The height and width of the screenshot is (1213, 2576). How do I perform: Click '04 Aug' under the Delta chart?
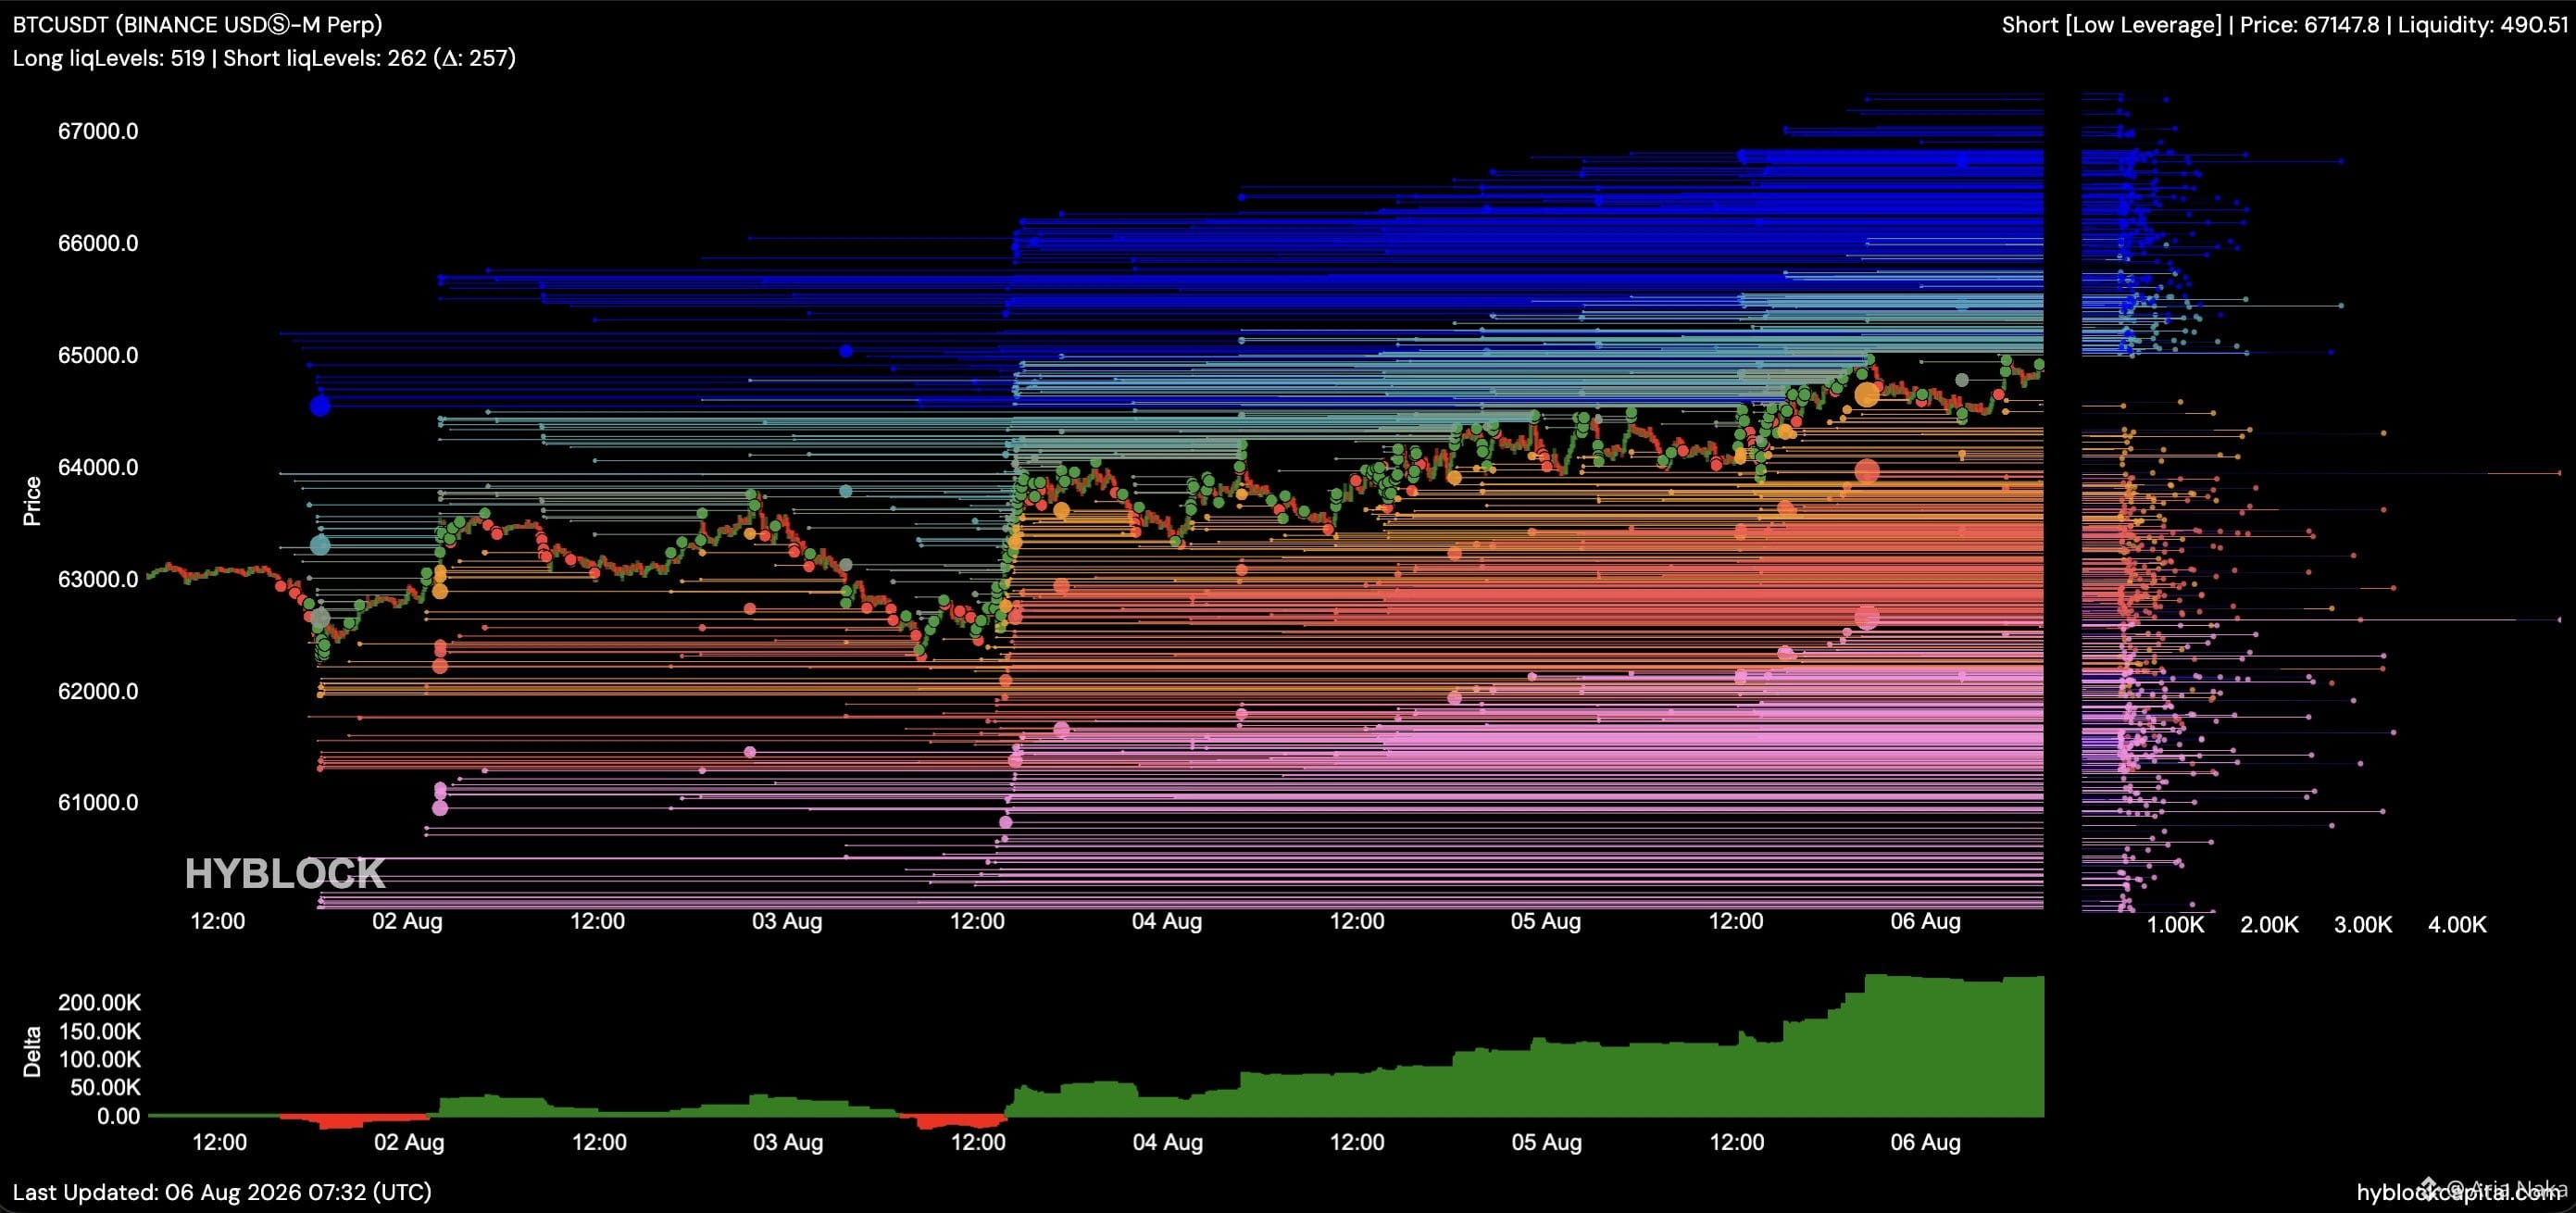pos(1168,1142)
